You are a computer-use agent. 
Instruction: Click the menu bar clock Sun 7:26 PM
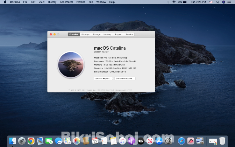[x=198, y=2]
